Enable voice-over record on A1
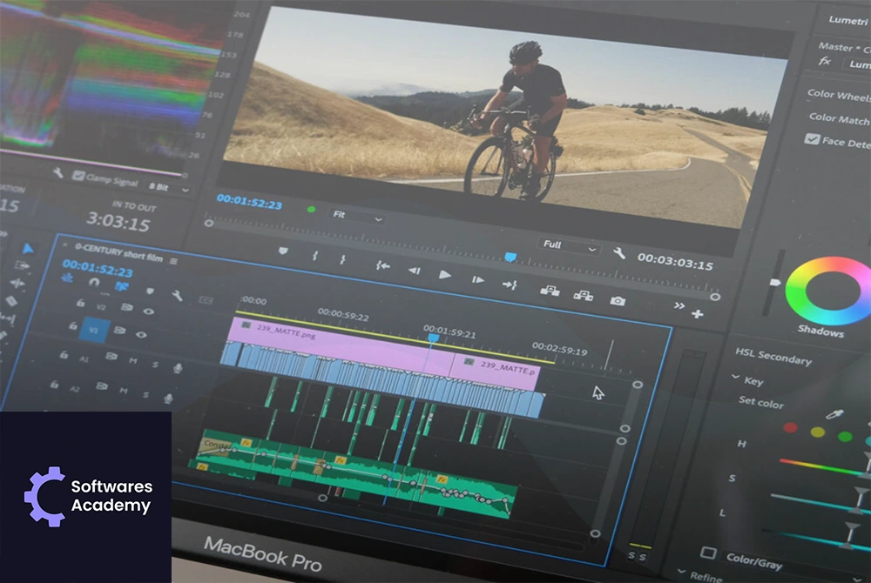The height and width of the screenshot is (583, 871). [x=178, y=368]
